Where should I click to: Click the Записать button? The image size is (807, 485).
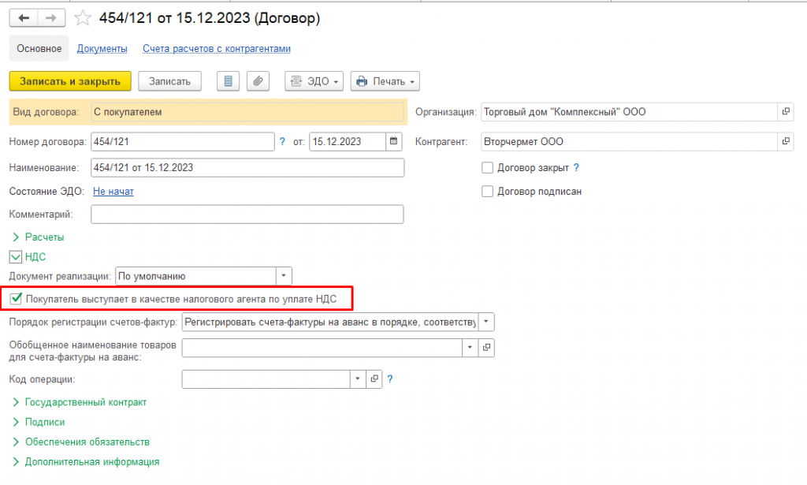[170, 81]
